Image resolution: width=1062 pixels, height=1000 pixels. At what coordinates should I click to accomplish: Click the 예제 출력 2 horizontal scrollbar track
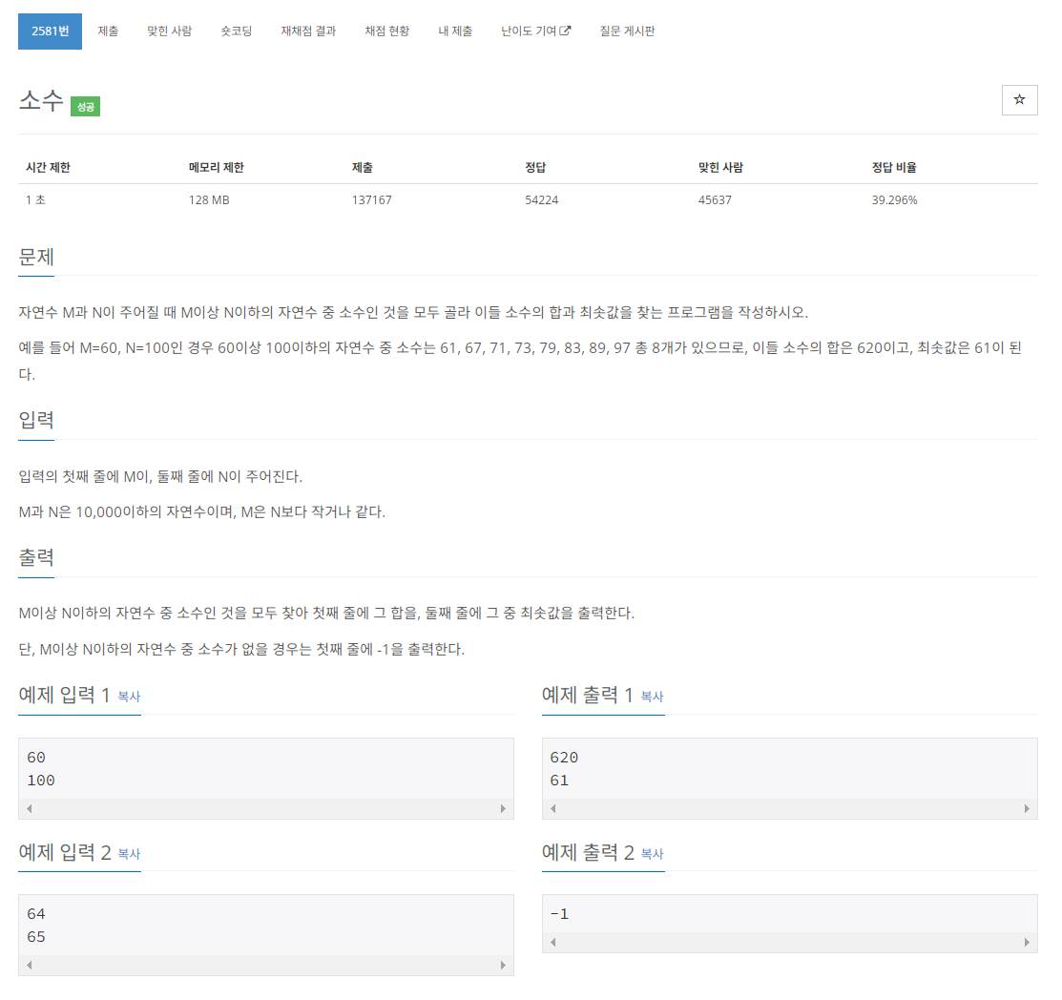click(790, 942)
